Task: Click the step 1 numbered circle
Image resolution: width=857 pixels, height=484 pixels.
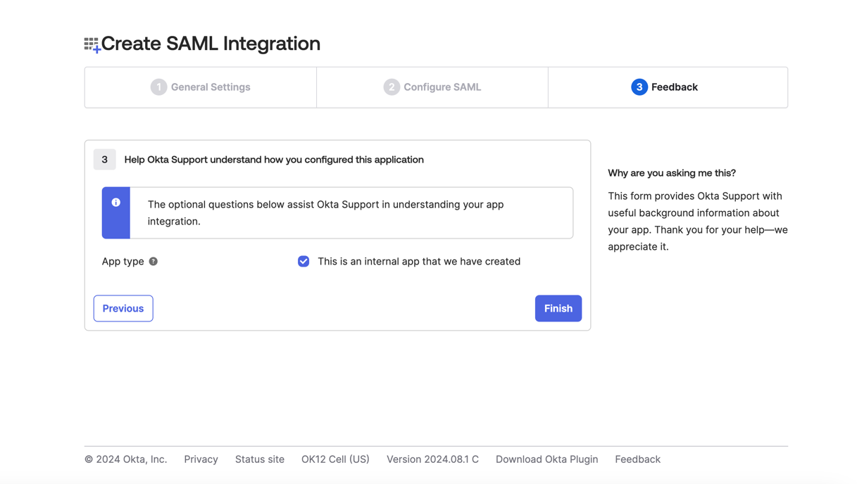Action: 158,87
